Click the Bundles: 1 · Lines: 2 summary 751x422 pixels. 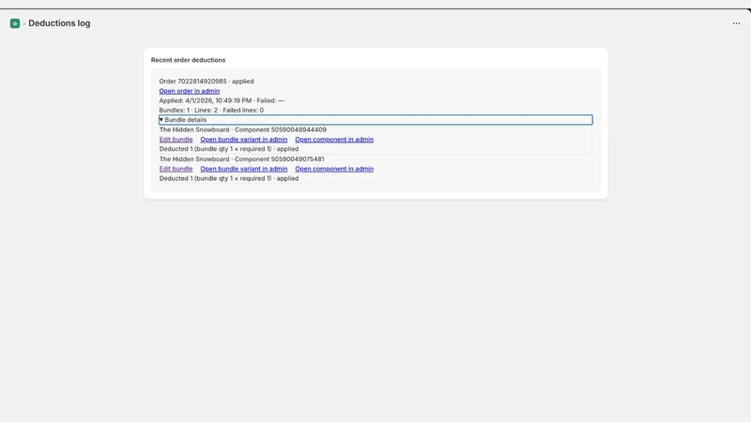pos(211,110)
